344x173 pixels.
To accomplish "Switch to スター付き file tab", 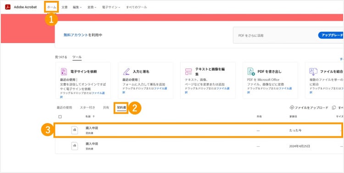I will pyautogui.click(x=88, y=107).
